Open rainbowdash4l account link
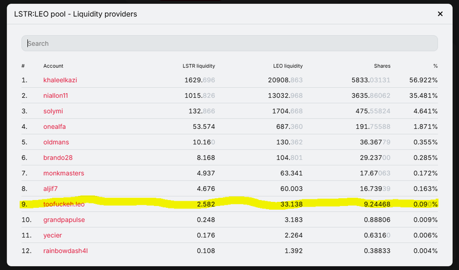The image size is (459, 270). click(66, 251)
